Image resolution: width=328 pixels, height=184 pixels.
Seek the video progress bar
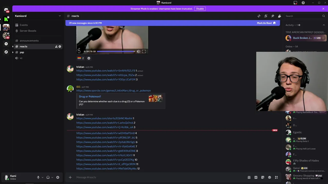click(x=116, y=51)
